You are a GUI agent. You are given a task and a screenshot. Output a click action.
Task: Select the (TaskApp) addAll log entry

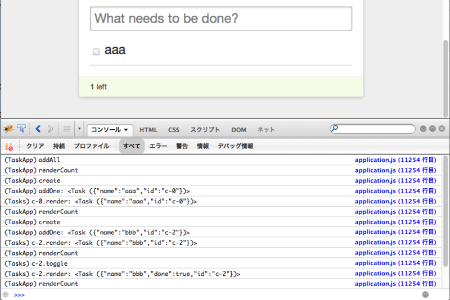[221, 160]
